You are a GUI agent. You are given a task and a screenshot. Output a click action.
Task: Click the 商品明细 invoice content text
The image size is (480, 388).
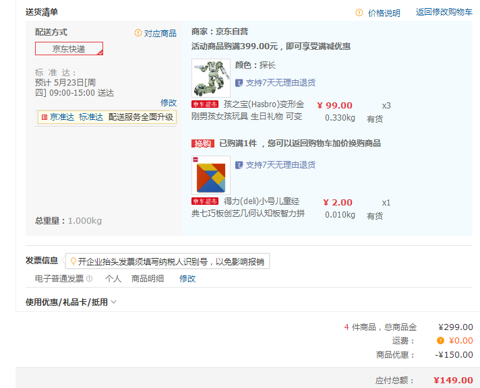point(148,279)
